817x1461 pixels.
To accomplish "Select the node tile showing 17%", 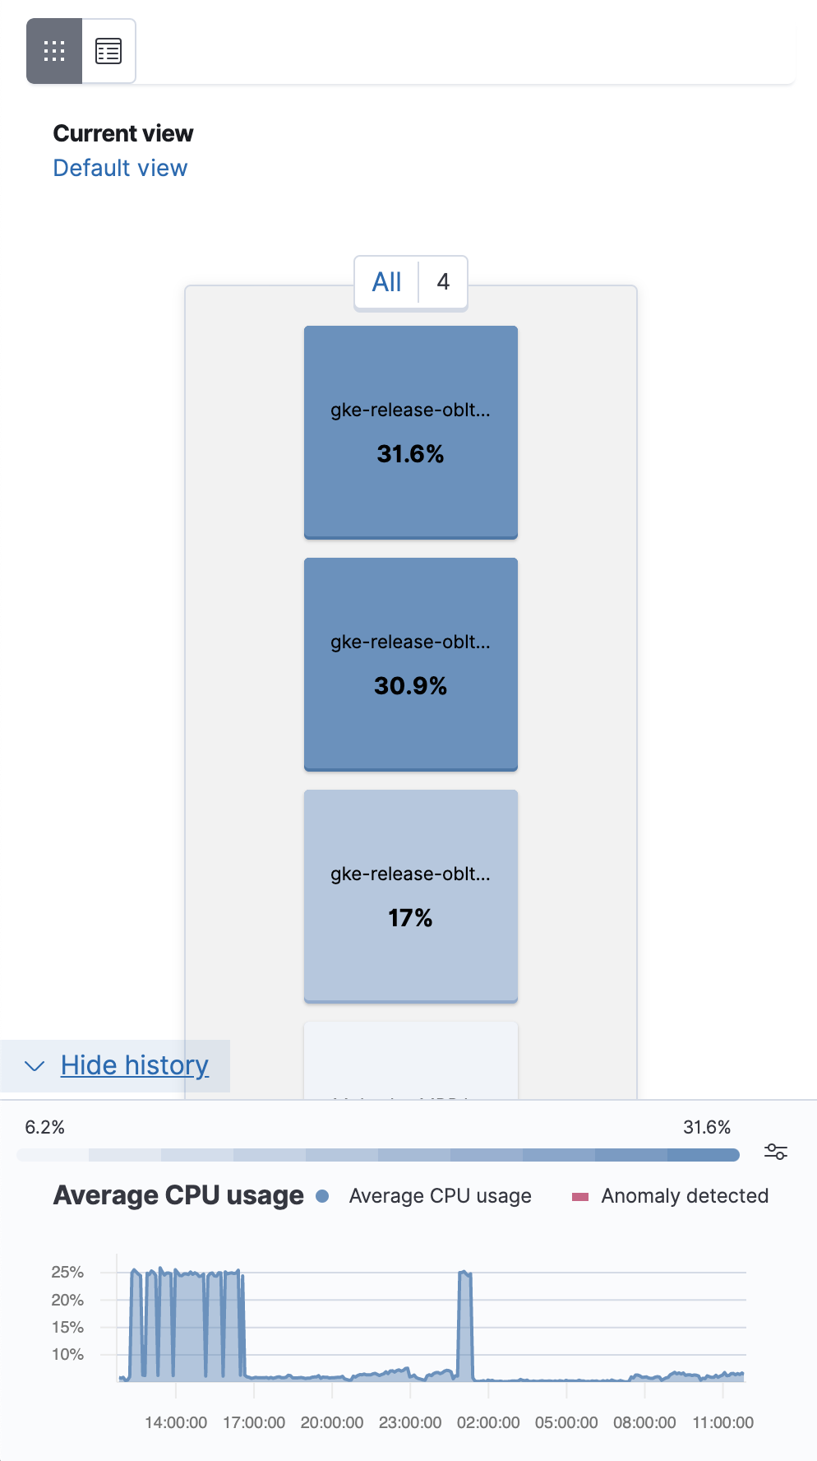I will 411,896.
